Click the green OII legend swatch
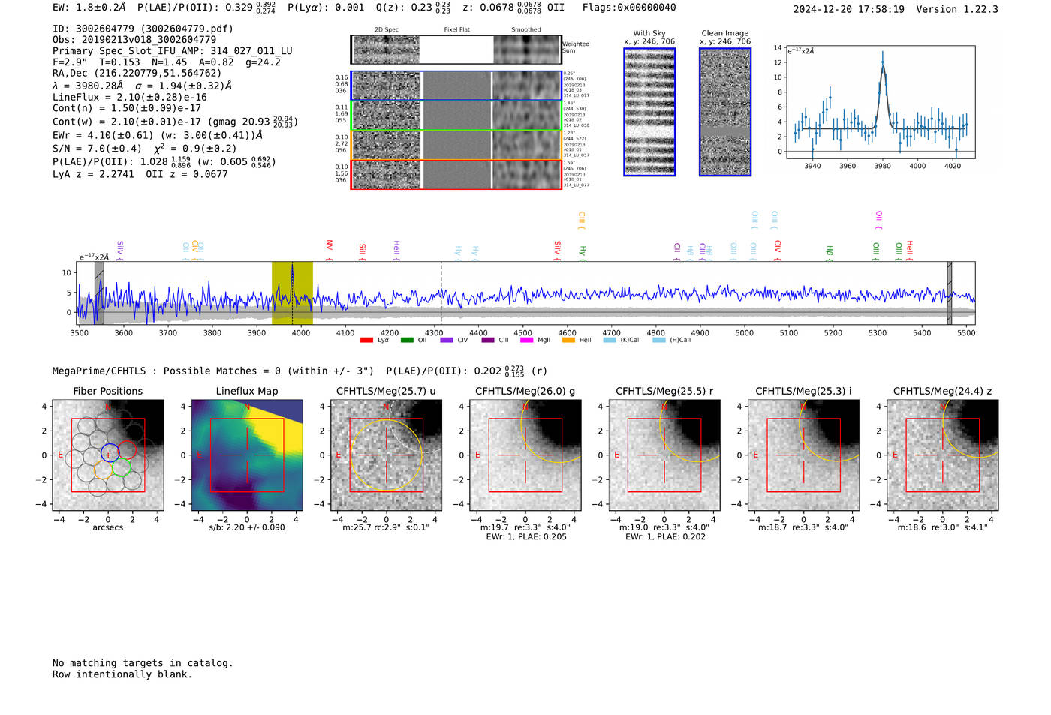Screen dimensions: 1051x715 [x=407, y=340]
